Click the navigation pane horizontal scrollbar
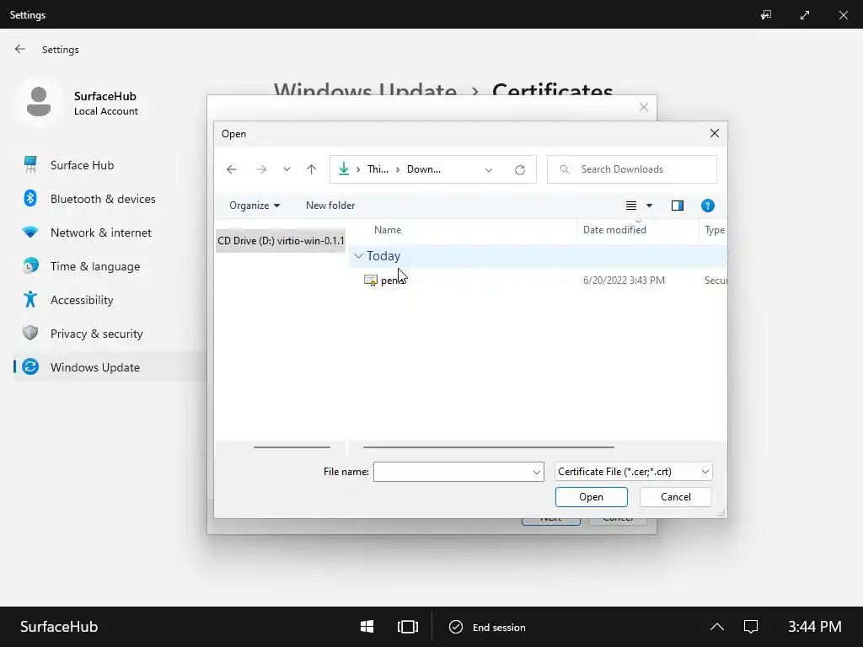 point(292,447)
